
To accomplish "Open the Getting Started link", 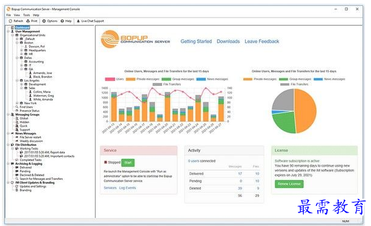I will pyautogui.click(x=196, y=41).
